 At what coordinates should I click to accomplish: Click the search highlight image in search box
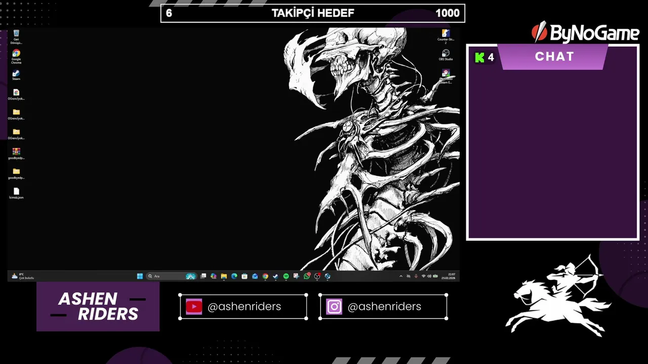[191, 276]
